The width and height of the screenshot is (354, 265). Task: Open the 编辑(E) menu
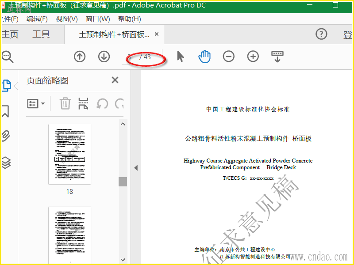[x=37, y=19]
